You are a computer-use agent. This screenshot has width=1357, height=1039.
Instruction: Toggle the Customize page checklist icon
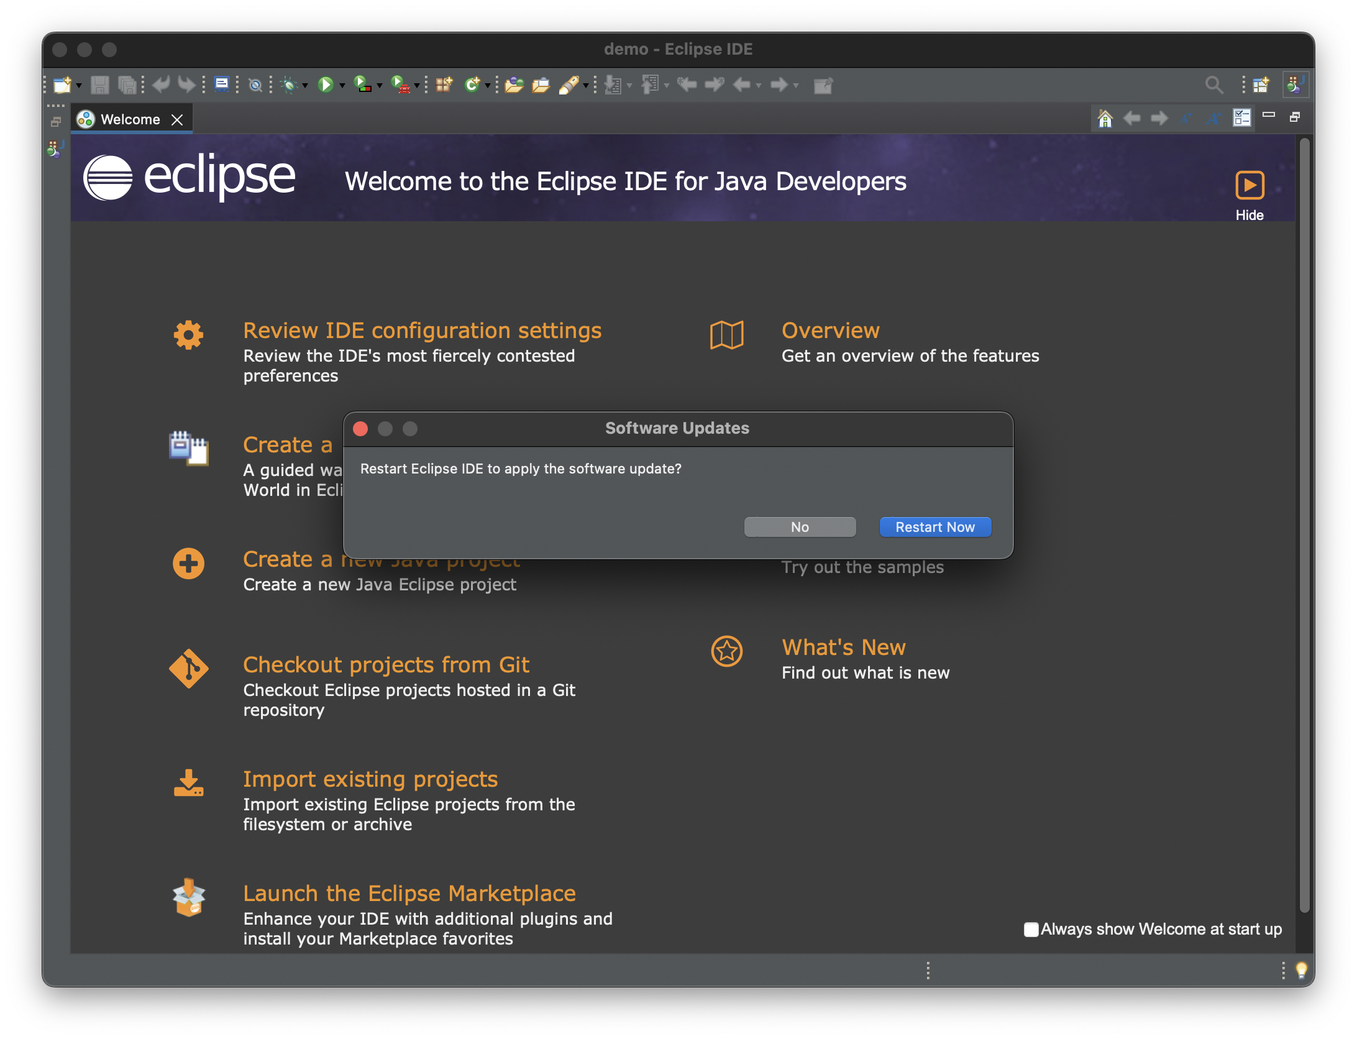(1241, 118)
